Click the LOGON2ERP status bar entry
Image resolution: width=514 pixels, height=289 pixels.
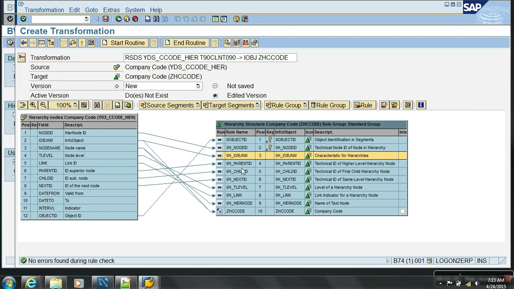click(454, 261)
